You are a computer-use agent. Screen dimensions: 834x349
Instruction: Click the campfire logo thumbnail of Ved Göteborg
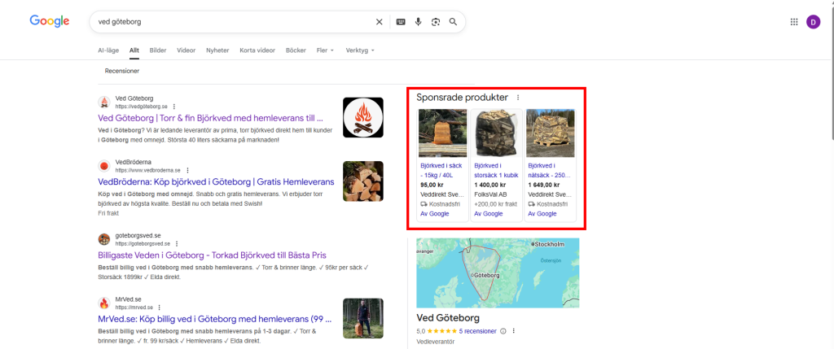tap(362, 117)
